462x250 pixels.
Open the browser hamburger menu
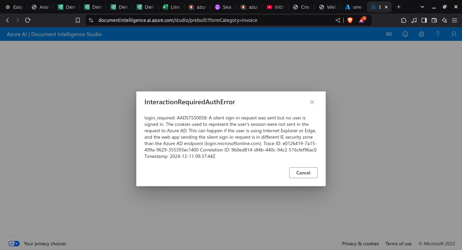click(x=455, y=20)
